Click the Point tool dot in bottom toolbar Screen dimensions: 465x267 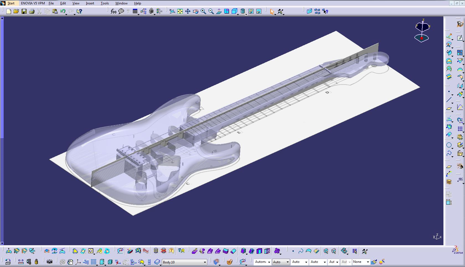point(293,251)
